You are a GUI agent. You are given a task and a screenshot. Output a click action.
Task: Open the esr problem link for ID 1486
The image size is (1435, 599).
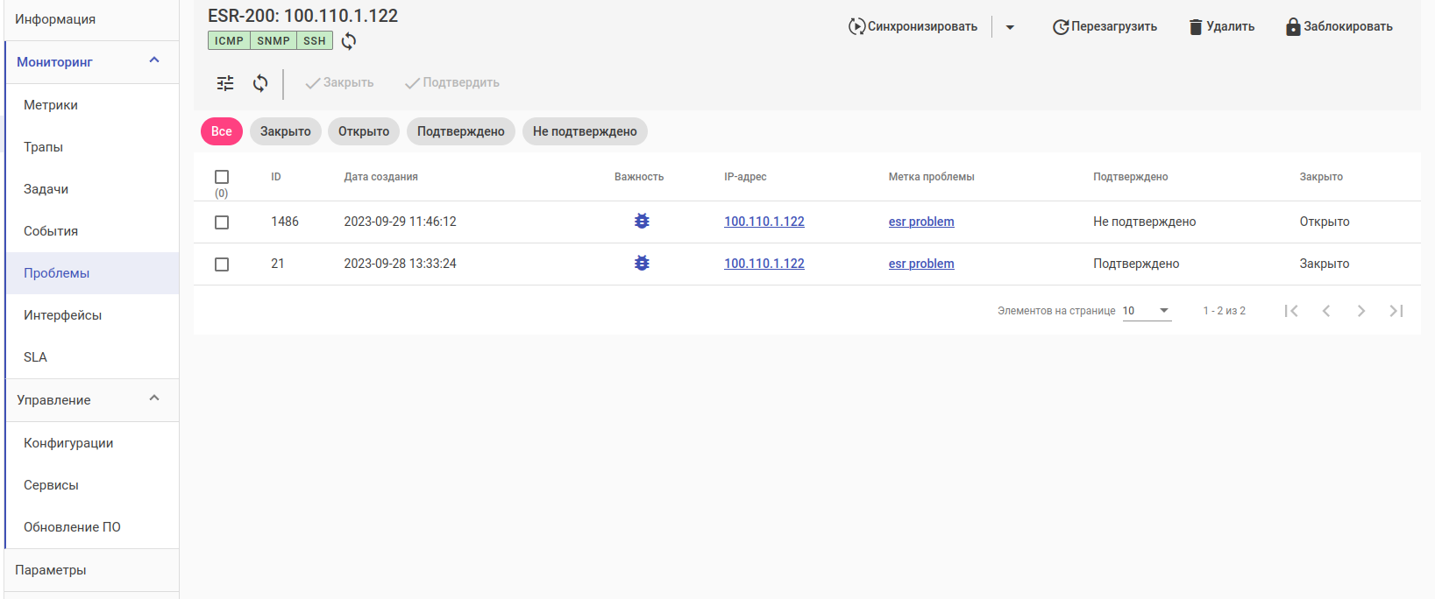[x=921, y=222]
